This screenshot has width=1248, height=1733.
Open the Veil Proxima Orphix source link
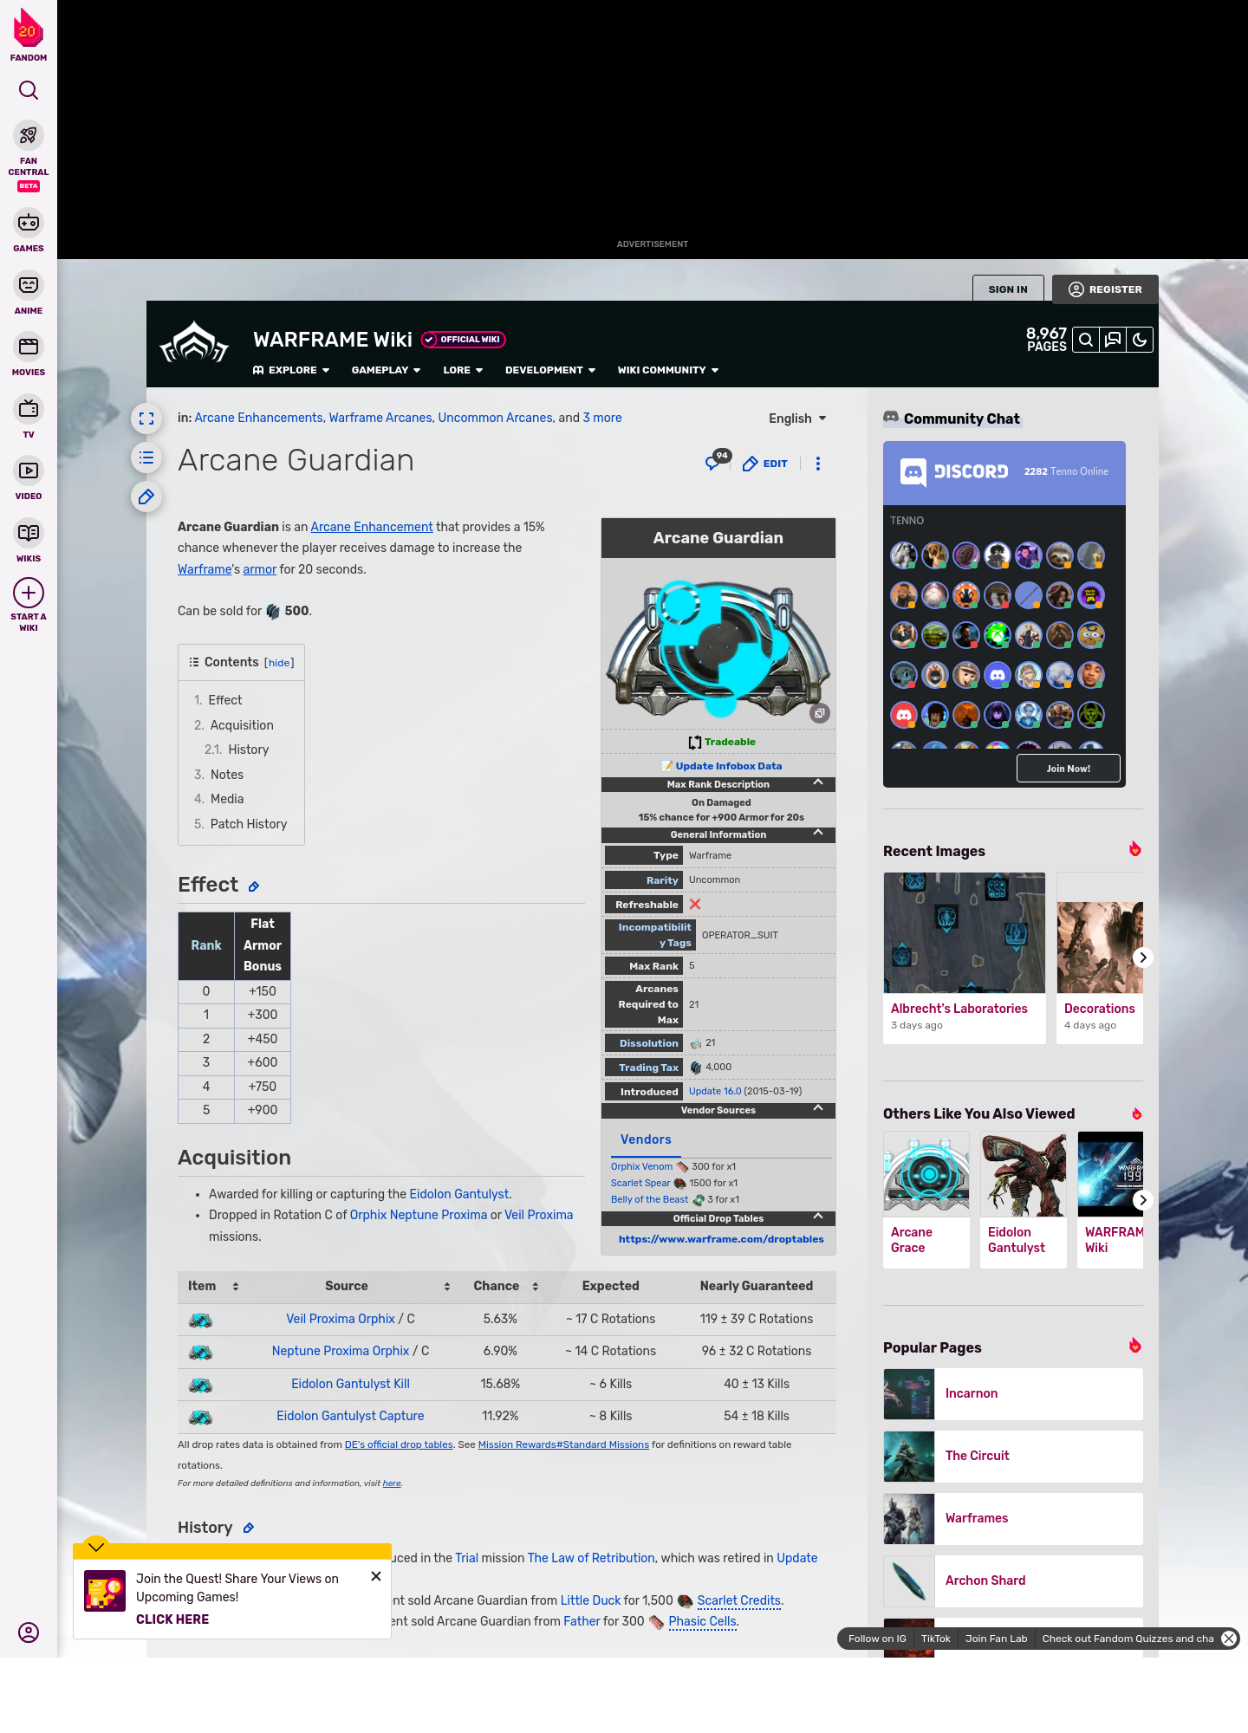pos(341,1319)
